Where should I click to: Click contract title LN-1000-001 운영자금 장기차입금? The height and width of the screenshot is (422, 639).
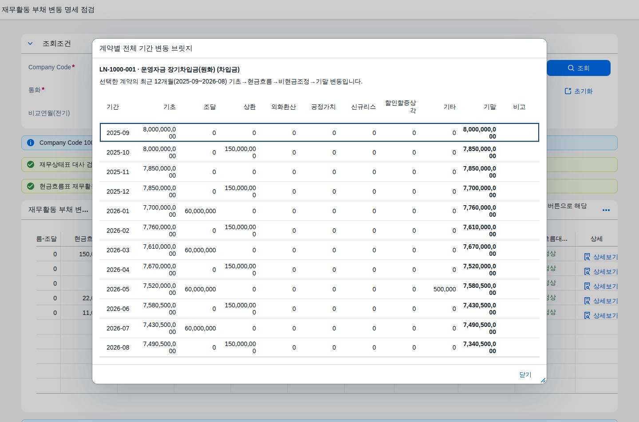point(170,70)
